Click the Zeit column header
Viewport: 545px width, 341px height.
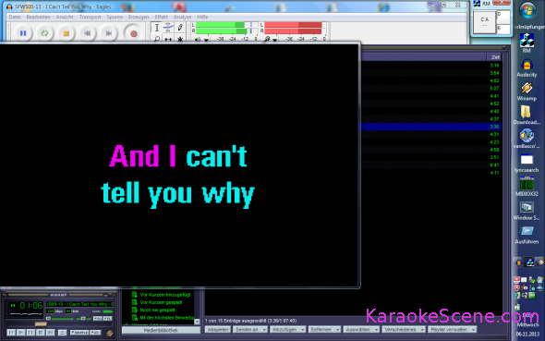coord(495,57)
